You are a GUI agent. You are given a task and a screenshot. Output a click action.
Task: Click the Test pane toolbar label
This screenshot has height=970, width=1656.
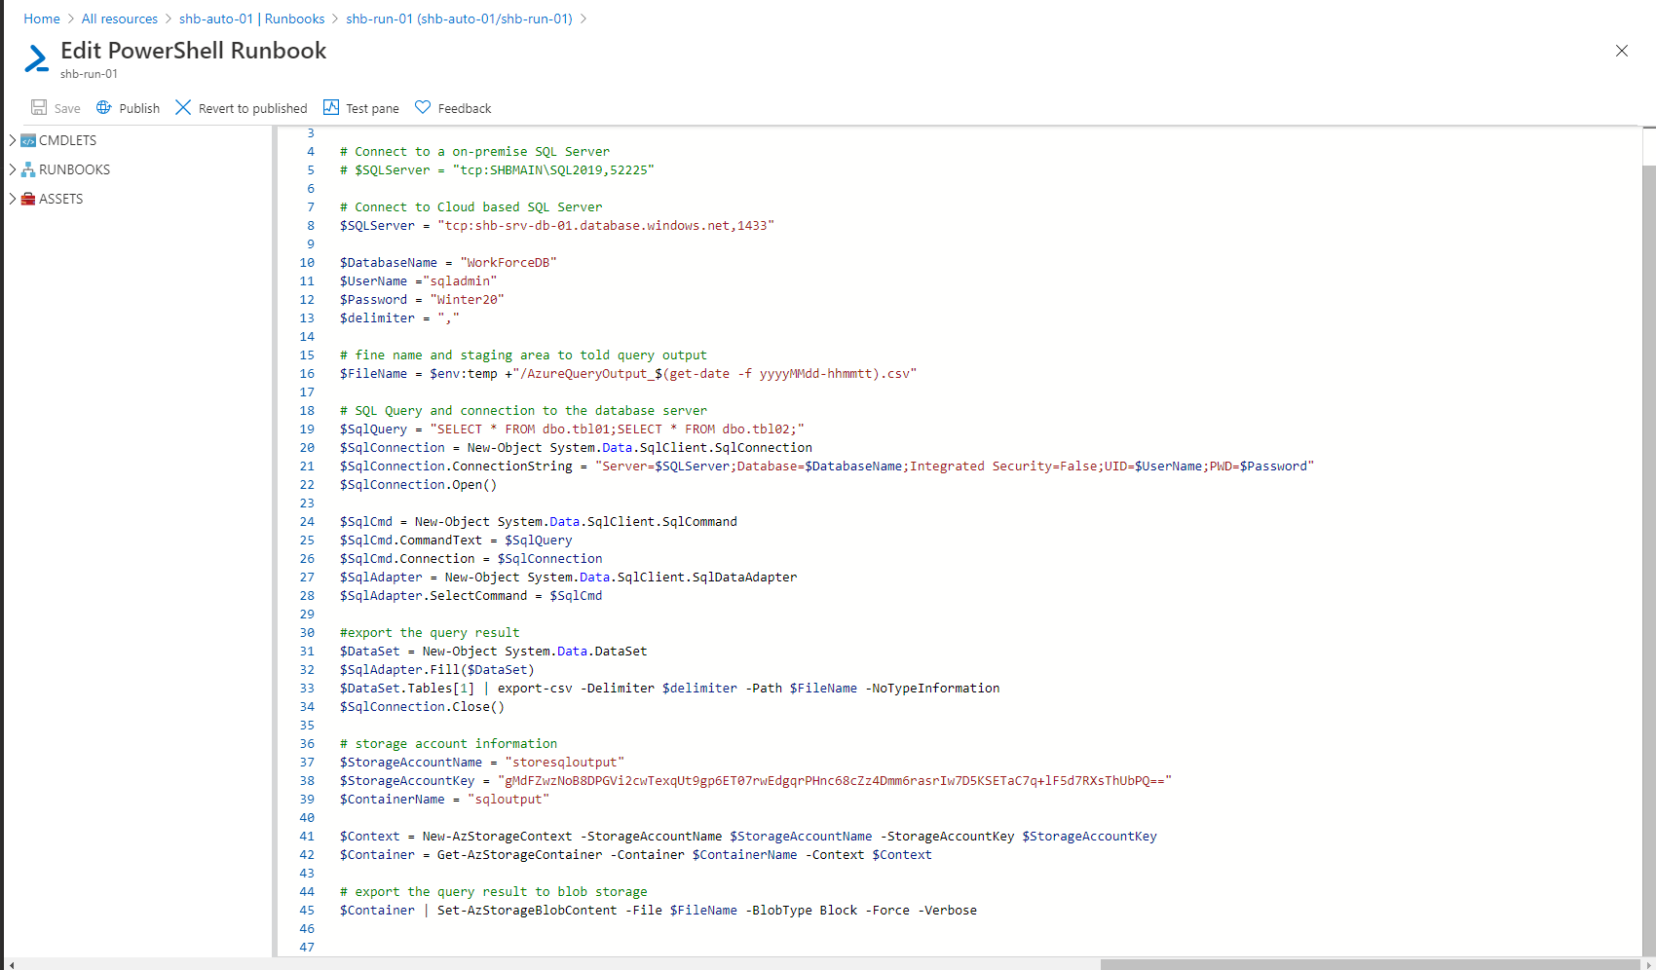372,107
